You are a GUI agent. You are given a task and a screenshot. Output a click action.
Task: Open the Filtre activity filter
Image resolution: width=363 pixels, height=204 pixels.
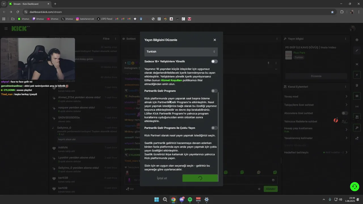tap(106, 39)
